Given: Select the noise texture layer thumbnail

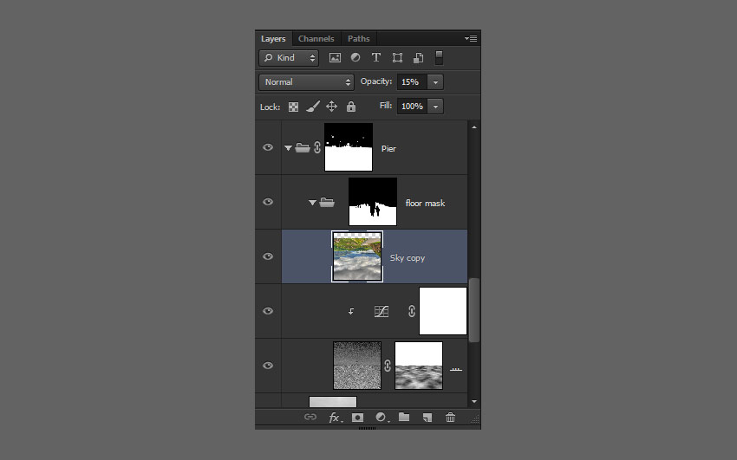Looking at the screenshot, I should (x=357, y=366).
